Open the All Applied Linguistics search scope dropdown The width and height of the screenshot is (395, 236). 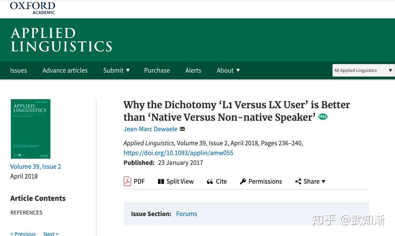tap(363, 70)
